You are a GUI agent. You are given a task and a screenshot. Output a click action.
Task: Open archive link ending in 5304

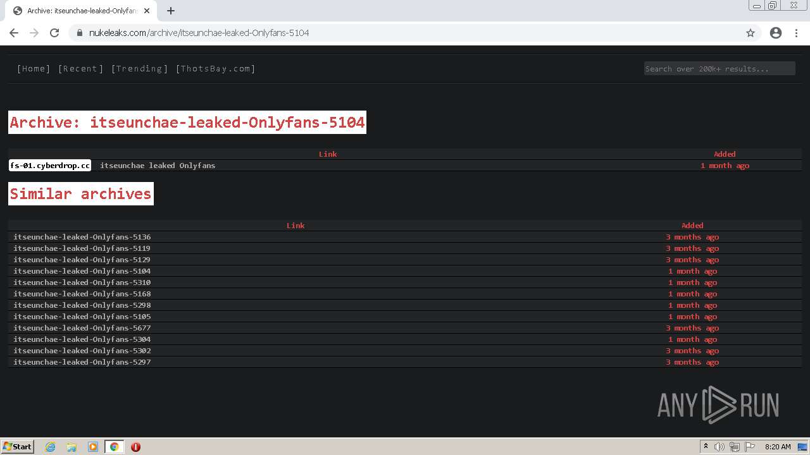82,339
